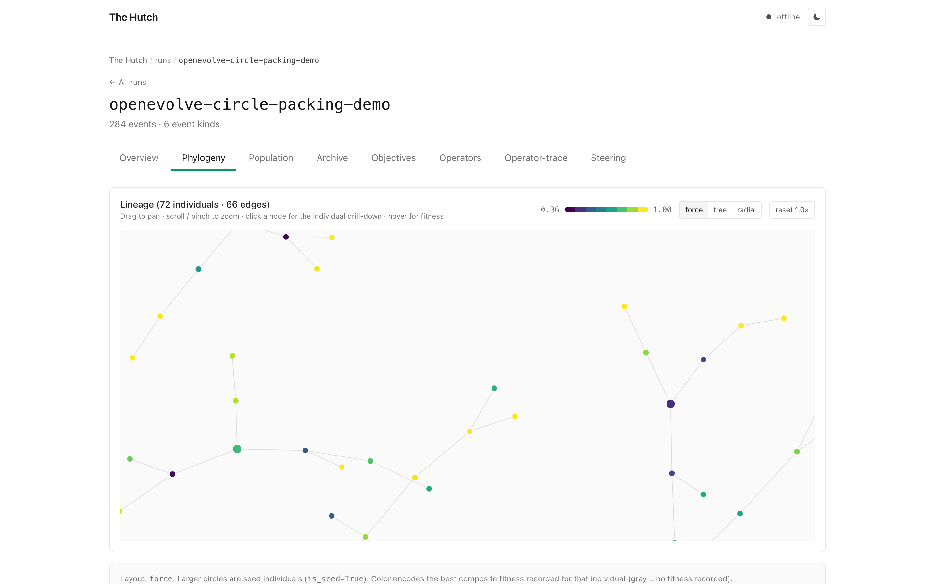Click the Lineage (72 individuals · 66 edges) heading
935x584 pixels.
pyautogui.click(x=195, y=204)
